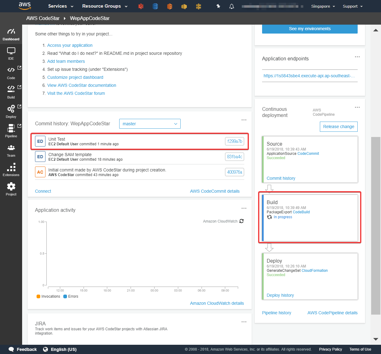This screenshot has height=354, width=381.
Task: Open Visit the AWS CodeStar forum link
Action: pos(76,93)
